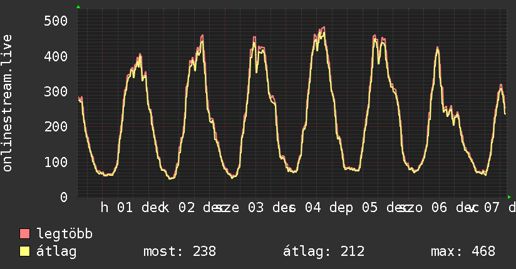Screen dimensions: 516x269
Task: Click the onlinestream.live vertical axis title
Action: (x=8, y=103)
